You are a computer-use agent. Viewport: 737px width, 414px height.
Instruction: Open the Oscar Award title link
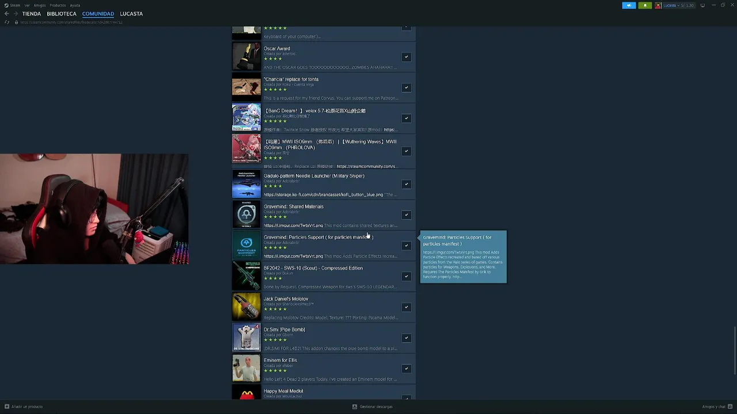[x=277, y=49]
